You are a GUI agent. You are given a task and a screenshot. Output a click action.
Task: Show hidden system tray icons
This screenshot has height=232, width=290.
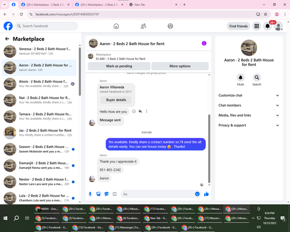[253, 218]
